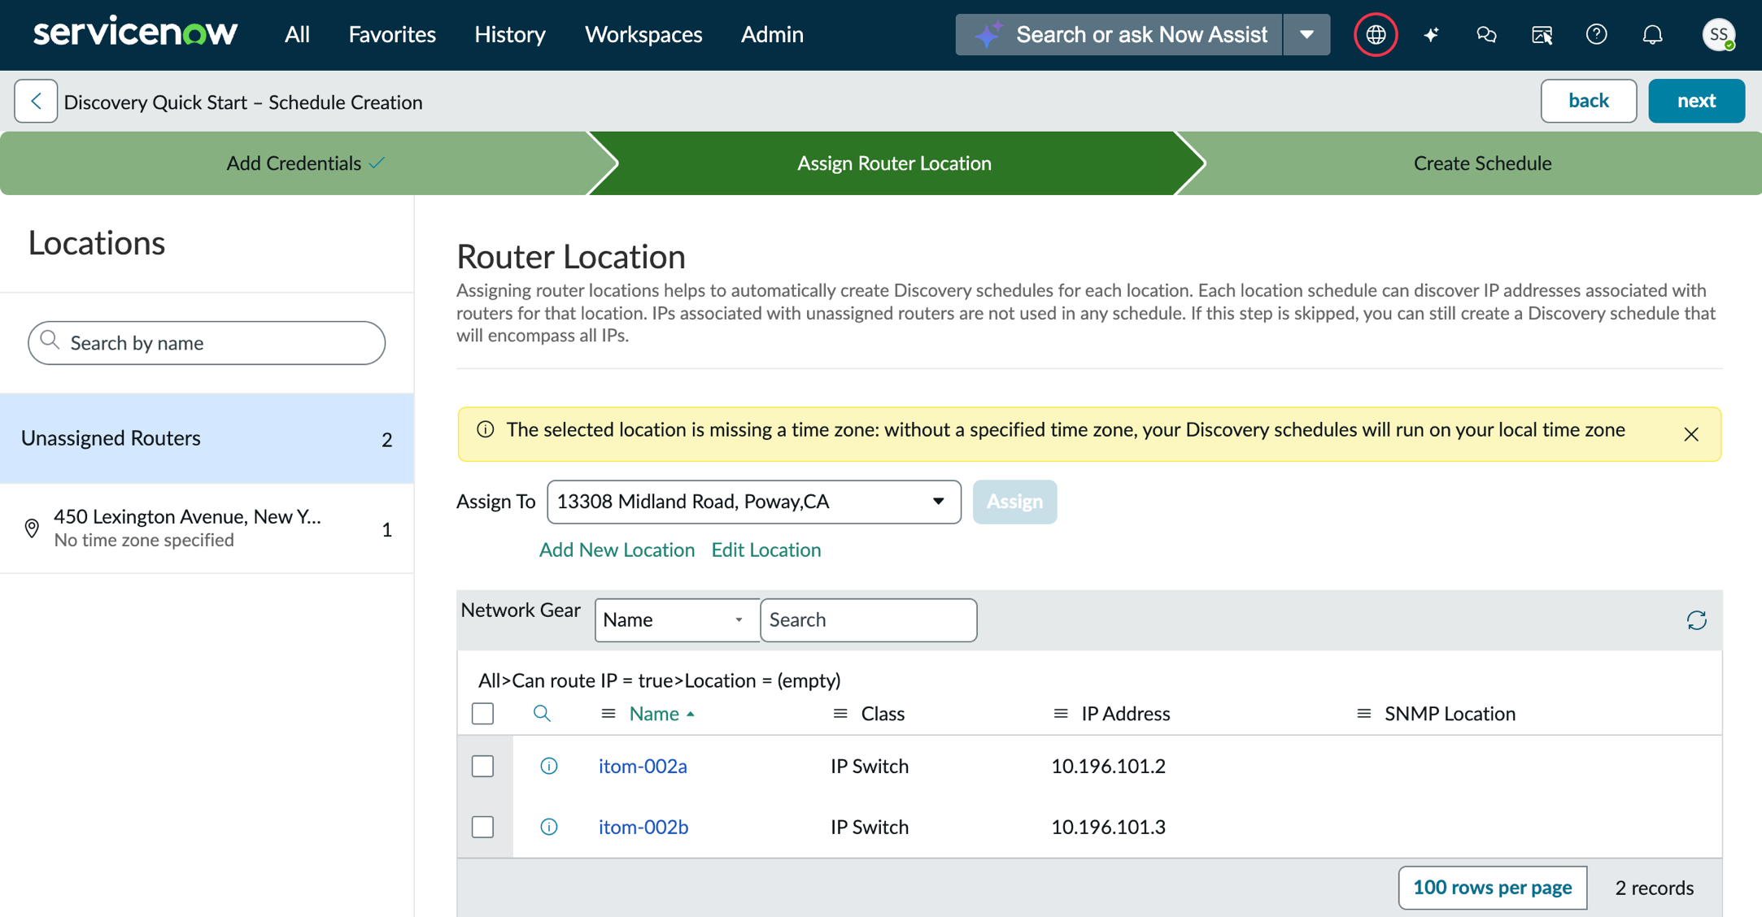Image resolution: width=1762 pixels, height=917 pixels.
Task: Dismiss the time zone warning banner
Action: pos(1691,434)
